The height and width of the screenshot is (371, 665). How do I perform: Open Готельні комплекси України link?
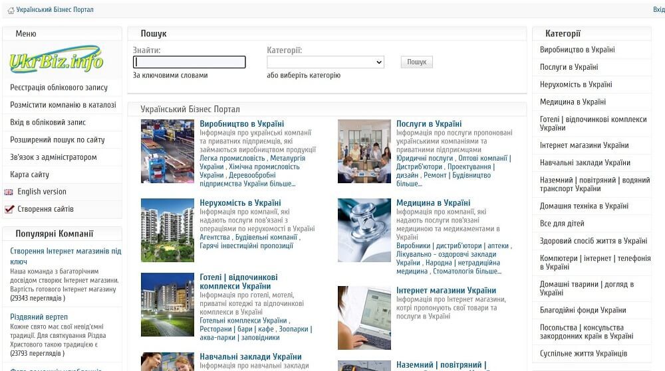(x=243, y=321)
